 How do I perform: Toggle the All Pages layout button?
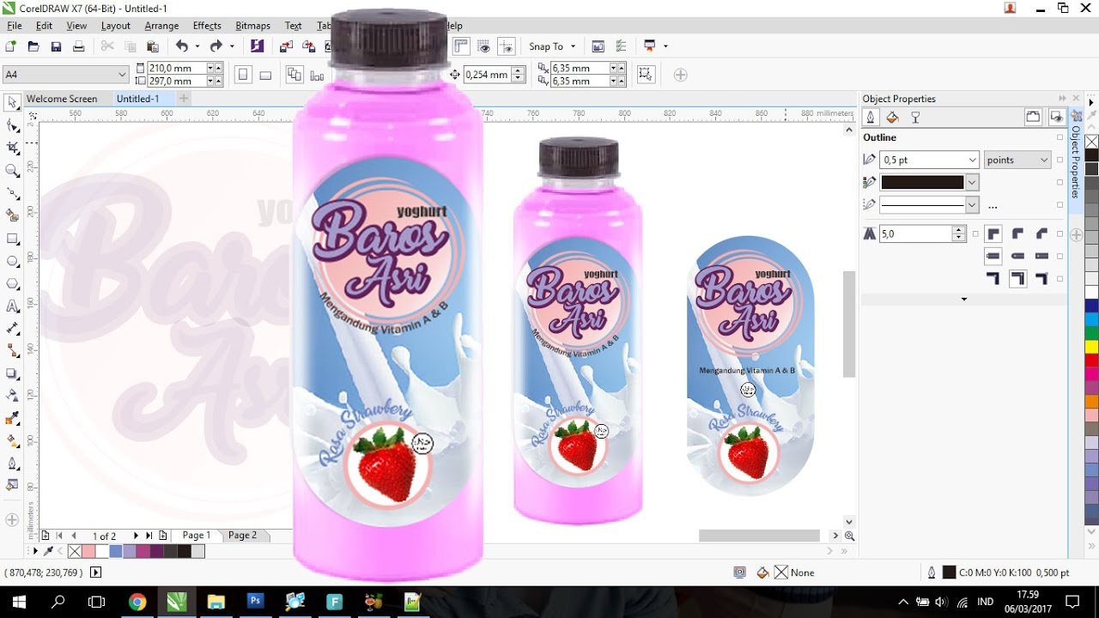[x=294, y=75]
